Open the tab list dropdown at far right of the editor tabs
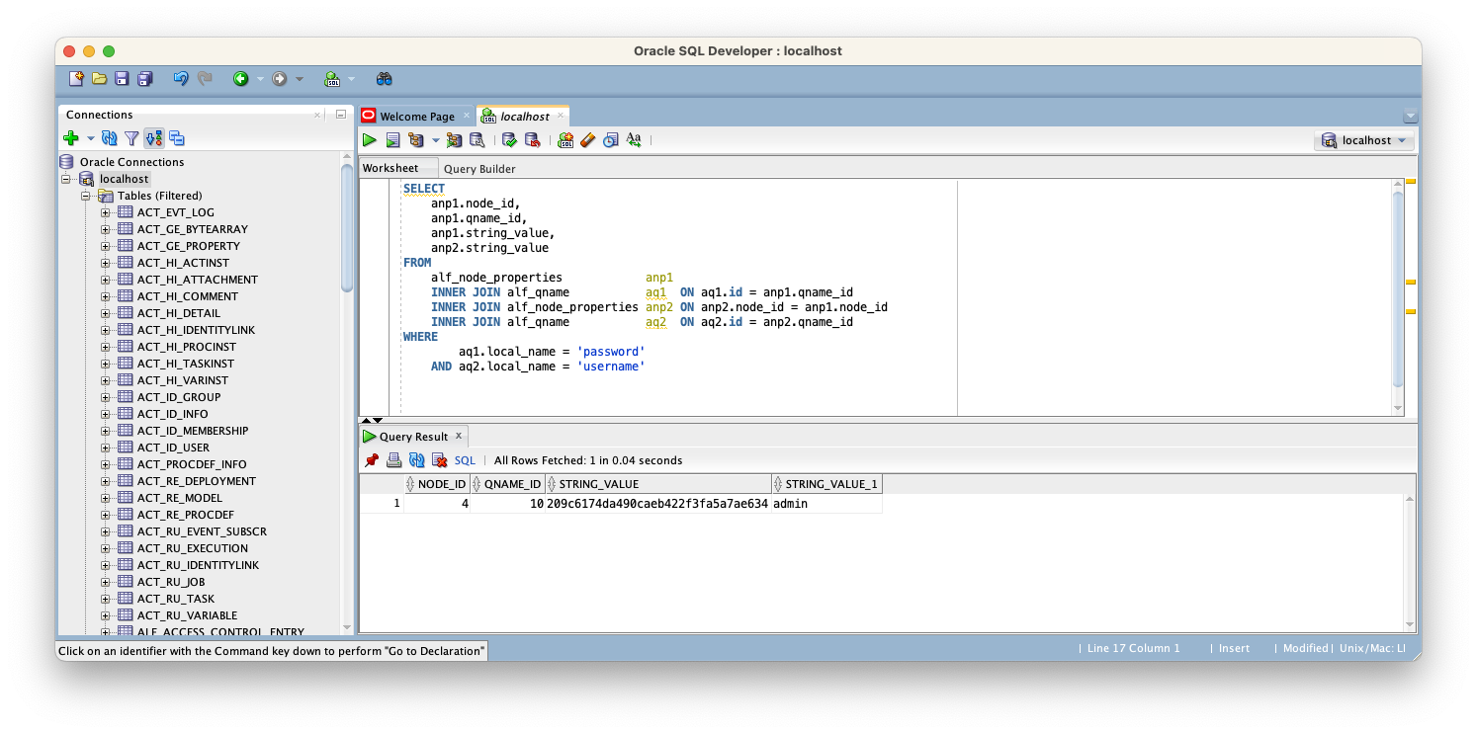This screenshot has height=734, width=1477. pyautogui.click(x=1410, y=117)
